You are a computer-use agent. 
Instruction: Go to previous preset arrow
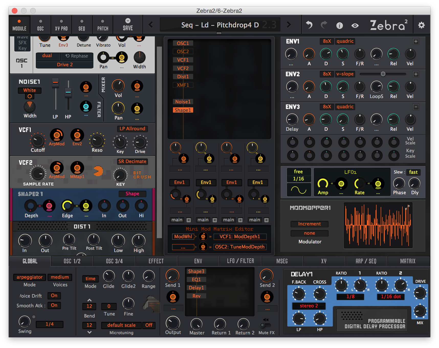click(151, 25)
